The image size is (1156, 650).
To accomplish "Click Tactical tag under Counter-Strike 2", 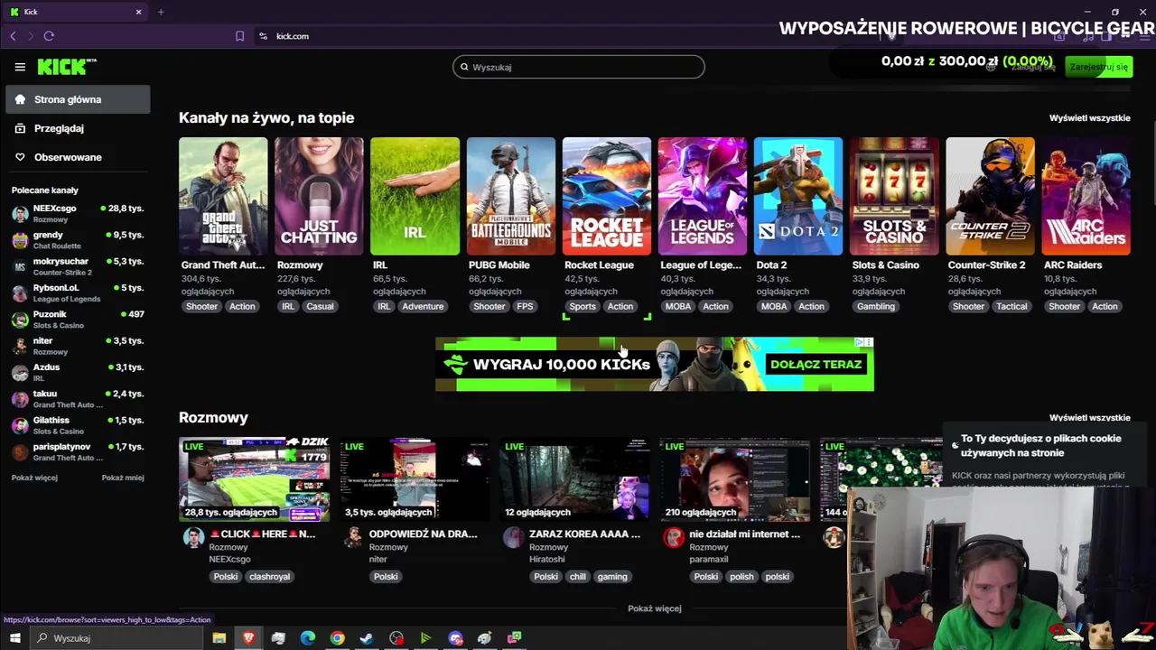I will coord(1011,307).
